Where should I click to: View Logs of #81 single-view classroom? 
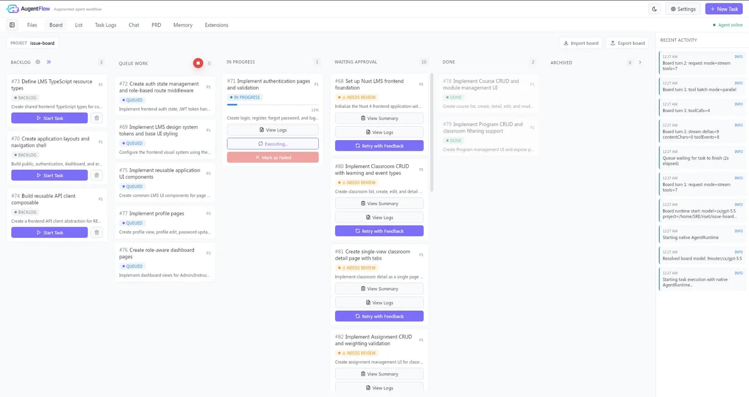click(379, 303)
